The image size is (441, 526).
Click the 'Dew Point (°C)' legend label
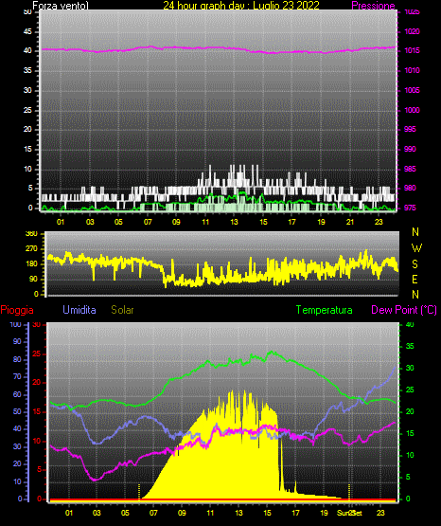click(x=404, y=310)
